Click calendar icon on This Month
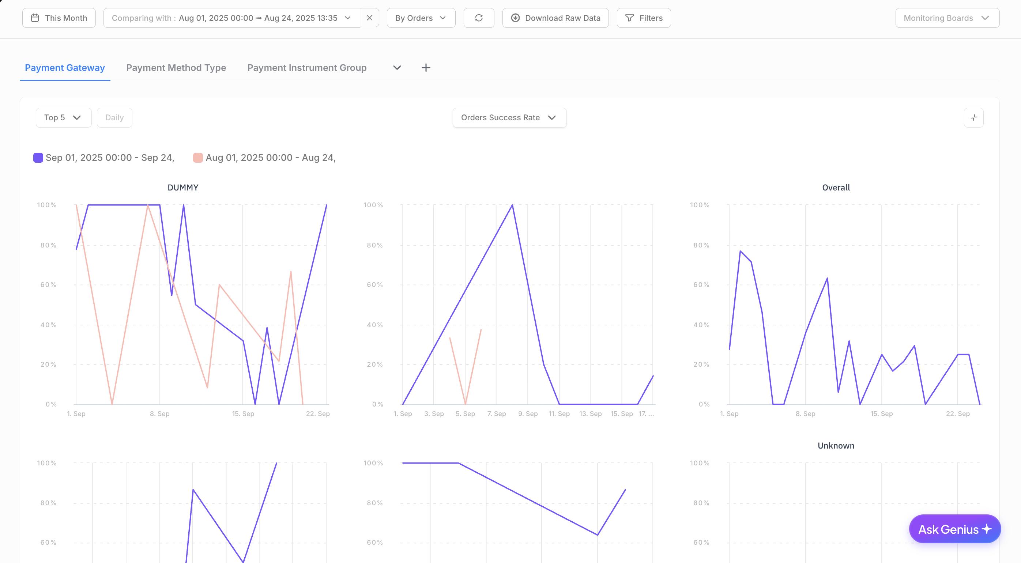 point(35,18)
